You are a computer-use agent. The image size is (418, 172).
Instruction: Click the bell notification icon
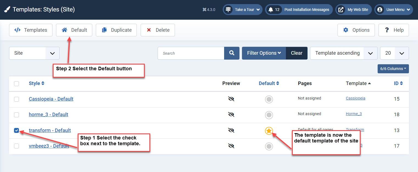pyautogui.click(x=271, y=10)
